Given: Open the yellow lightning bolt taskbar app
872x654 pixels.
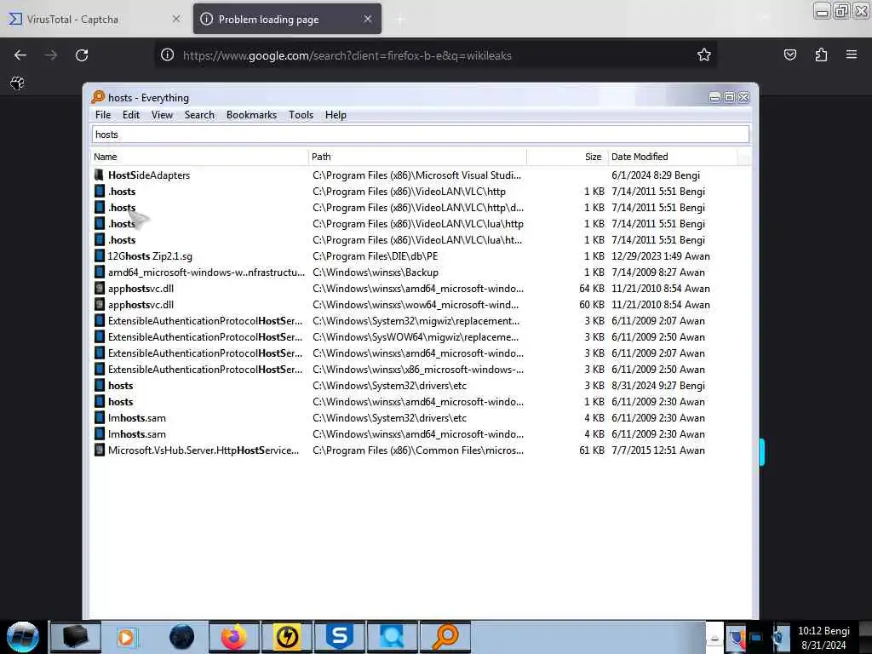Looking at the screenshot, I should (287, 637).
